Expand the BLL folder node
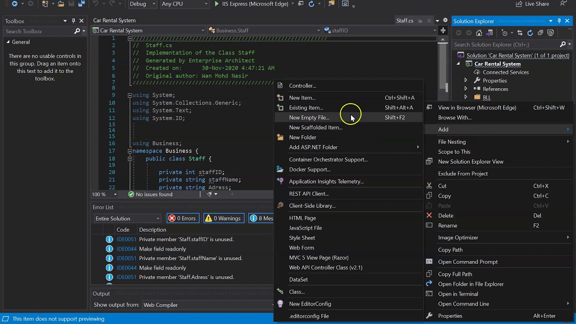Image resolution: width=576 pixels, height=324 pixels. pyautogui.click(x=466, y=97)
